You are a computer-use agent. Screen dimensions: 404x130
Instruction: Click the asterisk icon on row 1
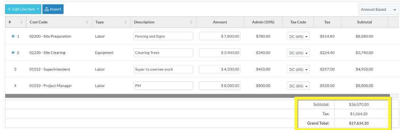coord(13,36)
